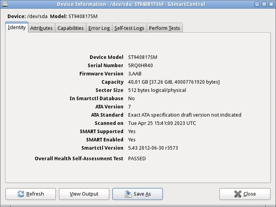Click the window menu icon in title bar

(x=5, y=4)
